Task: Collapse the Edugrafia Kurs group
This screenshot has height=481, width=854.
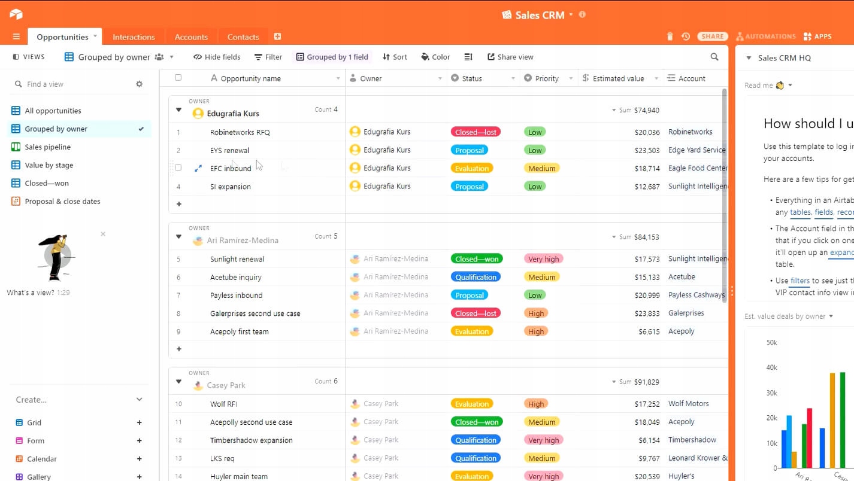Action: [x=178, y=110]
